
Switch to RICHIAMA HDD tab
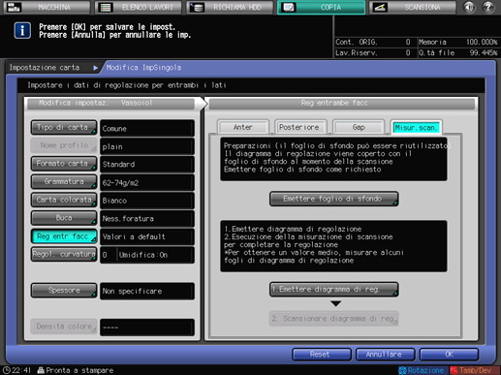point(230,7)
